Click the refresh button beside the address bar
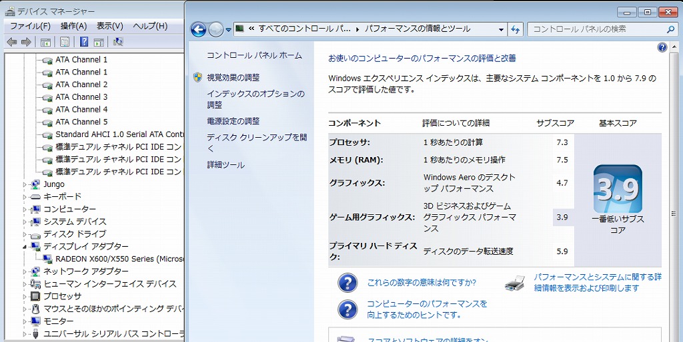The image size is (683, 342). (516, 29)
